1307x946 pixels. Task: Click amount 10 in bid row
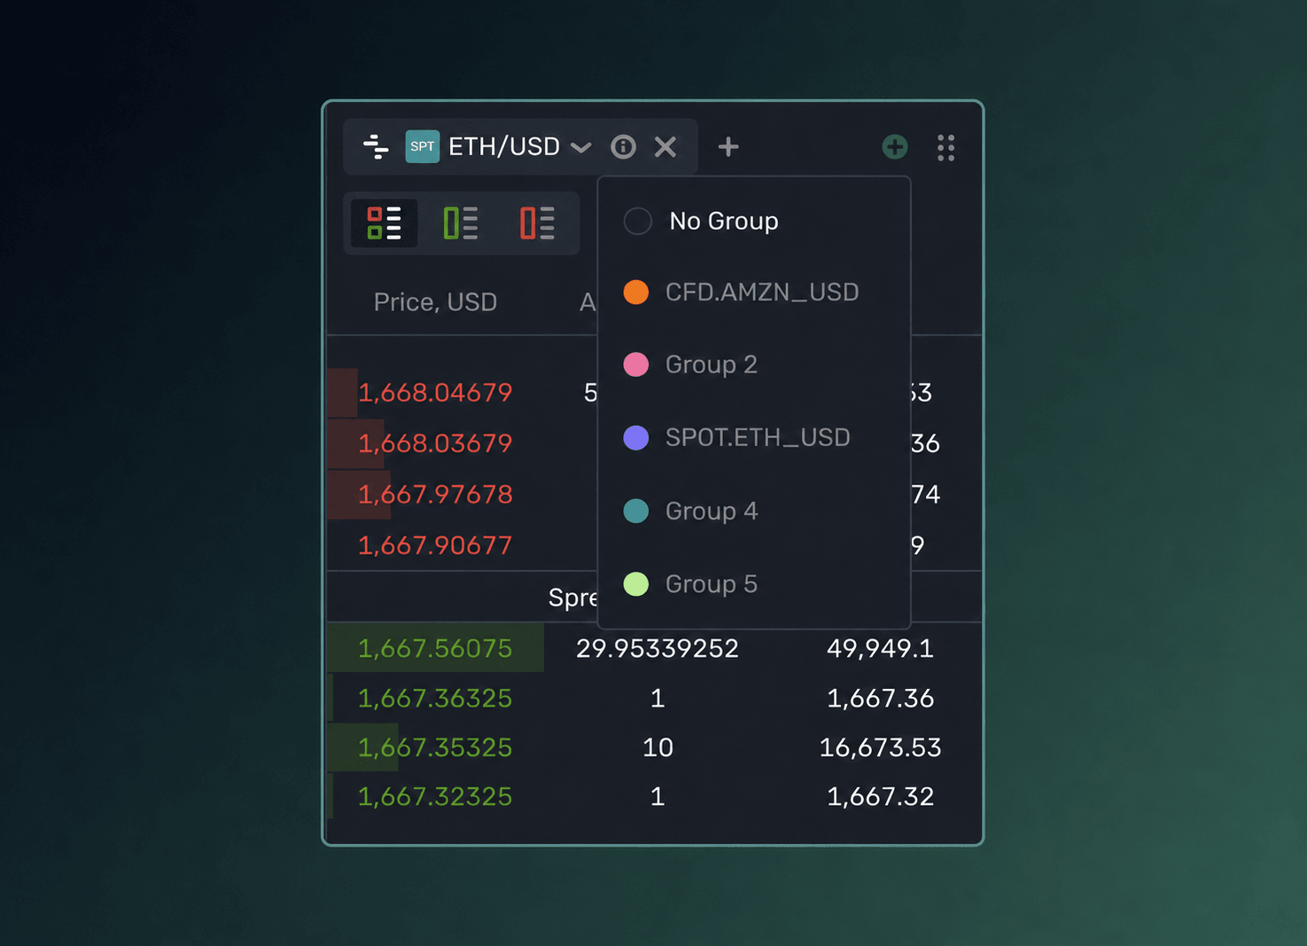657,747
